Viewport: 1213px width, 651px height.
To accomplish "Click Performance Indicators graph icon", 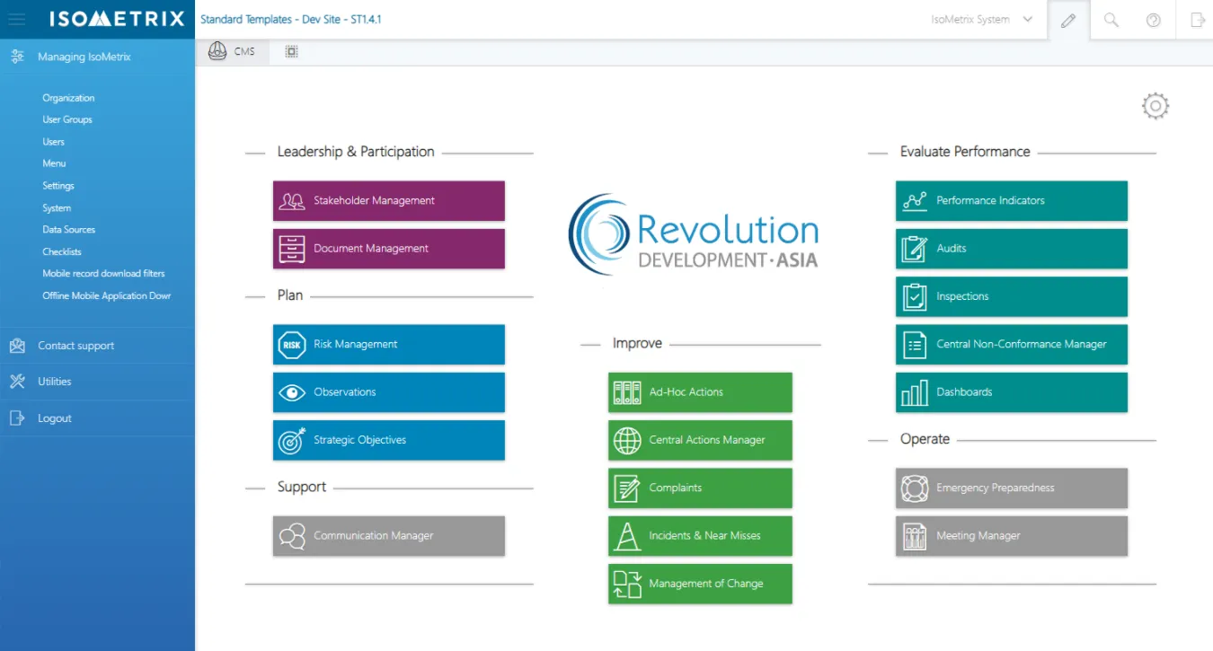I will (x=915, y=201).
